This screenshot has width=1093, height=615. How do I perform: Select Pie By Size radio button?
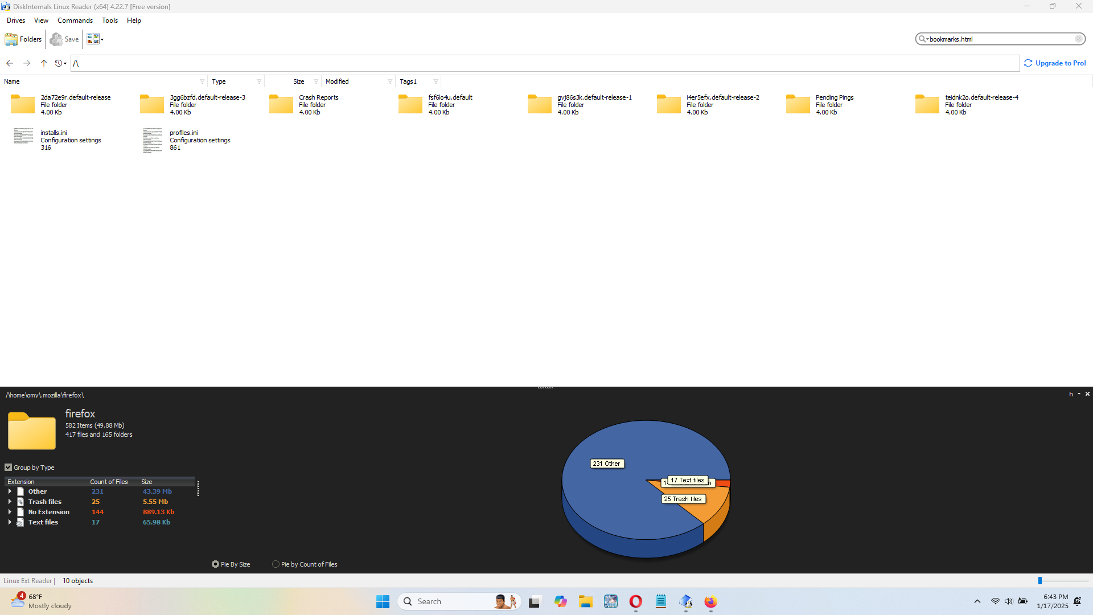[x=215, y=564]
